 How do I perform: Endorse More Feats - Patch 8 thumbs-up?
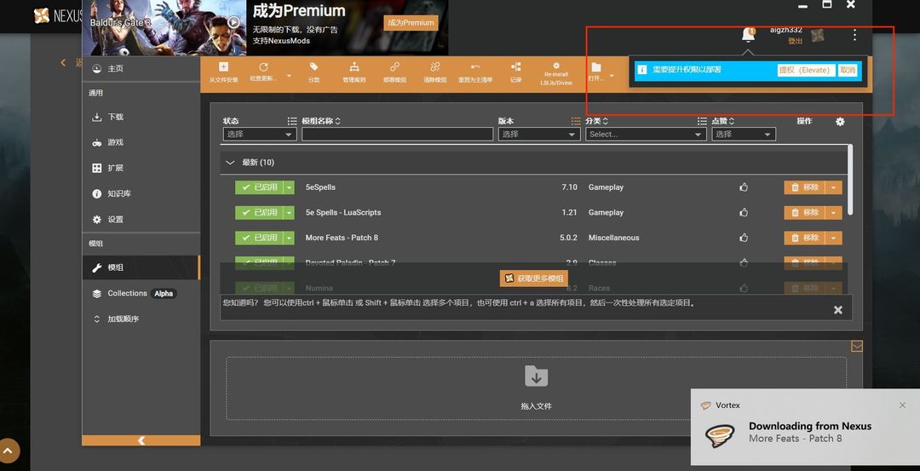(x=744, y=238)
